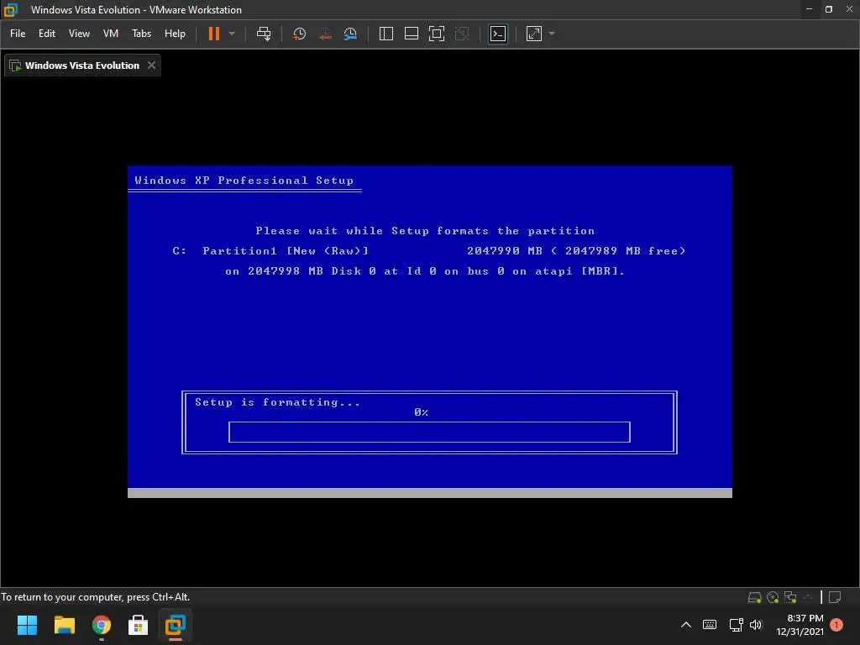The width and height of the screenshot is (860, 645).
Task: Revert the VM to its previous snapshot
Action: tap(325, 34)
